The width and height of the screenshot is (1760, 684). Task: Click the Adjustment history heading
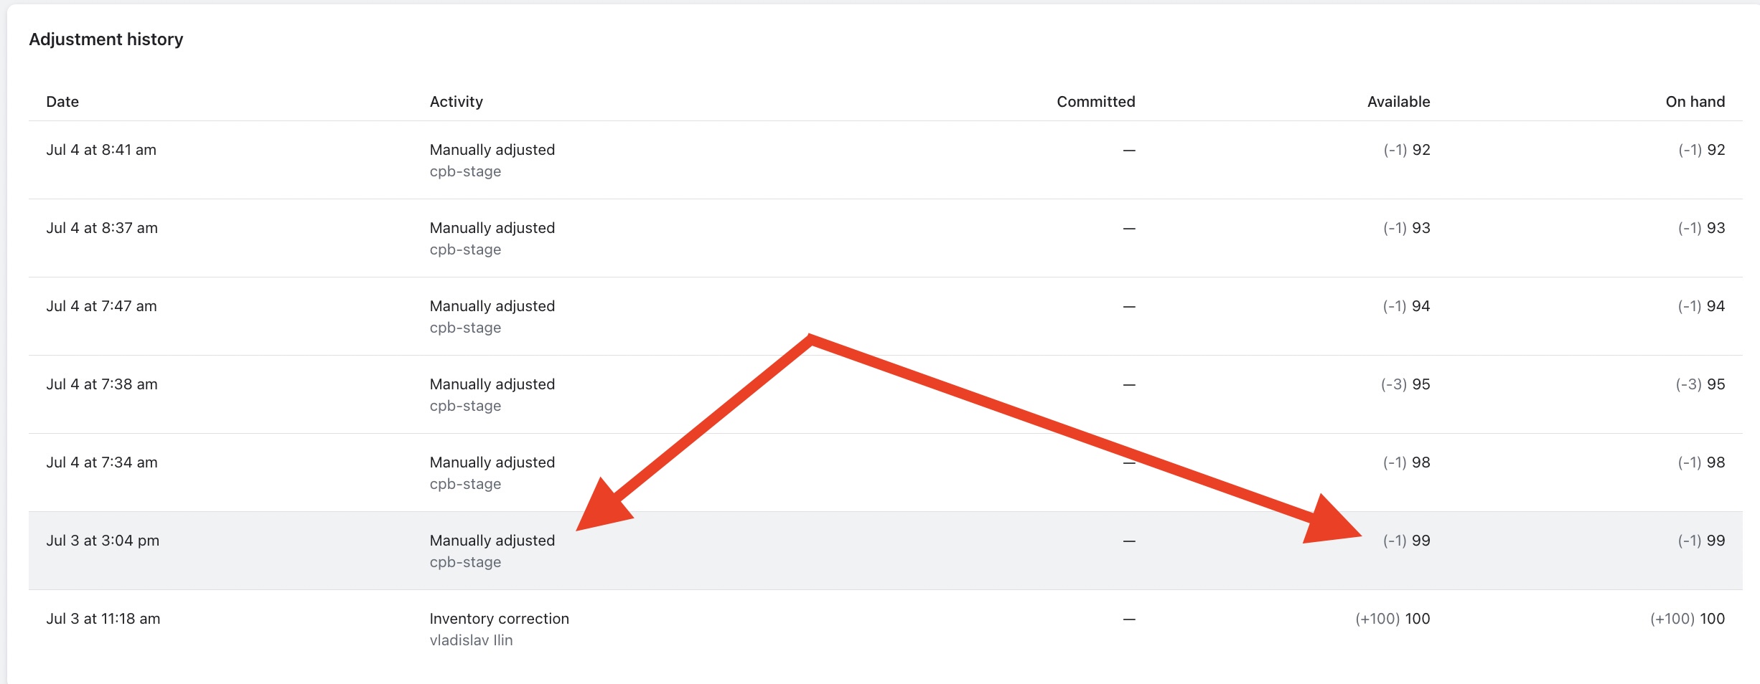(x=106, y=39)
